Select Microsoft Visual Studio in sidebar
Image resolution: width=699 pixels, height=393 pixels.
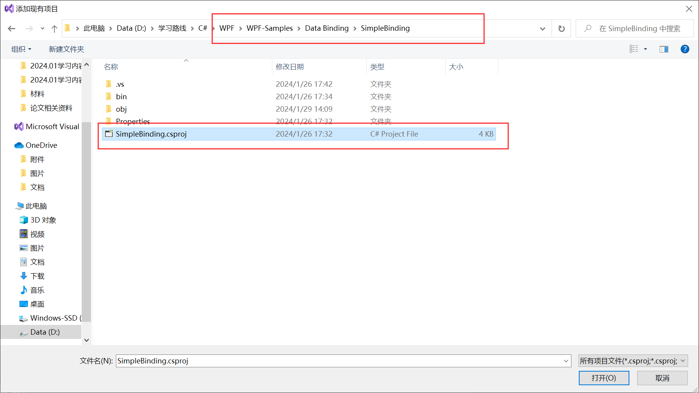(x=47, y=126)
